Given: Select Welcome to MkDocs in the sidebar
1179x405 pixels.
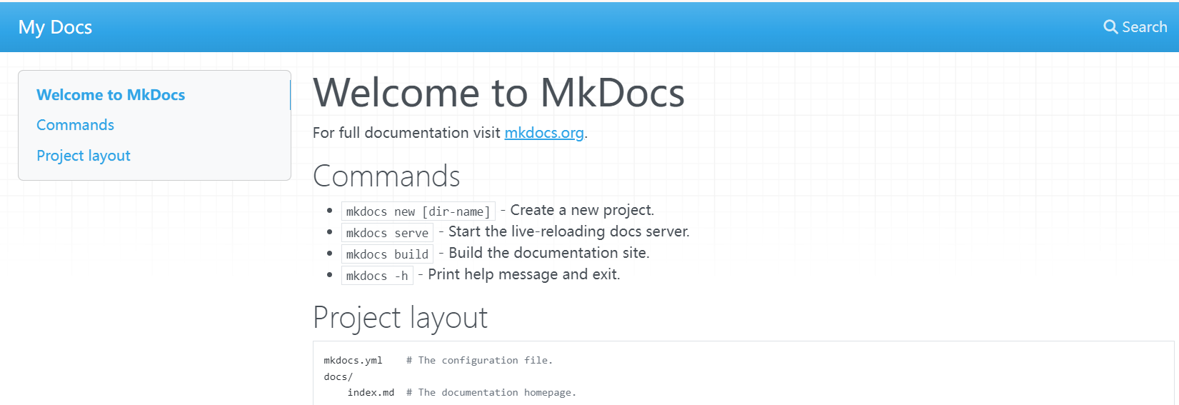Looking at the screenshot, I should click(111, 95).
